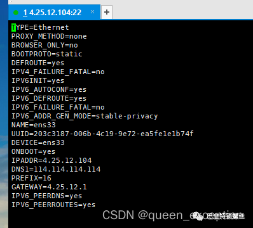253x228 pixels.
Task: Open a new session tab with plus button
Action: (x=107, y=12)
